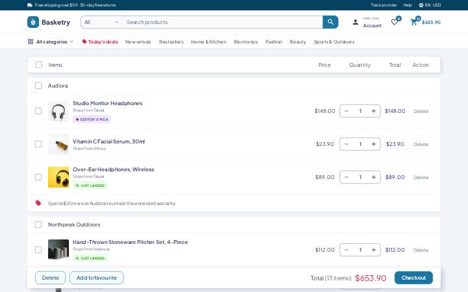Screen dimensions: 468x292
Task: Increase quantity of Studio Monitor Headphones
Action: pos(374,111)
